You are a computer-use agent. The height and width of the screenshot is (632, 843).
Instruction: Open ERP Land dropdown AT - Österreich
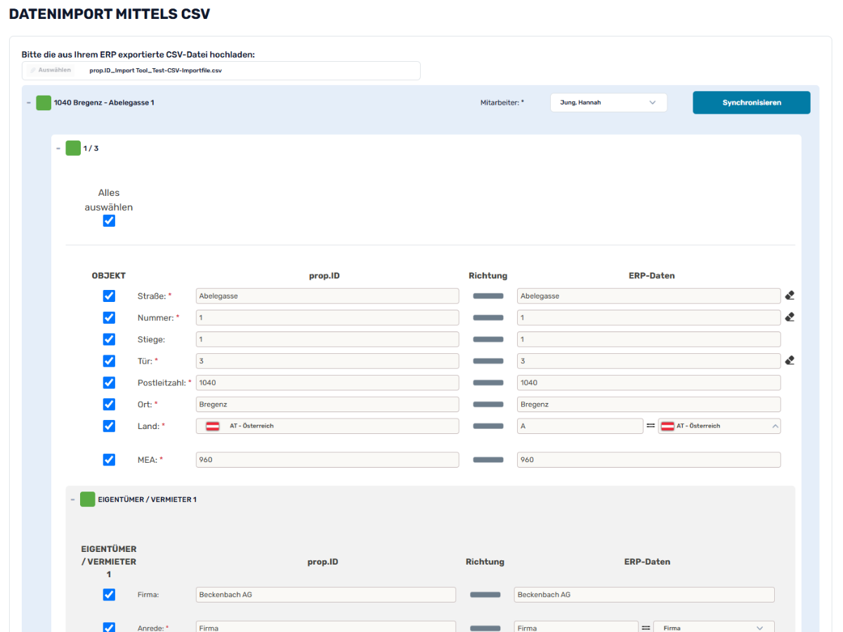719,426
